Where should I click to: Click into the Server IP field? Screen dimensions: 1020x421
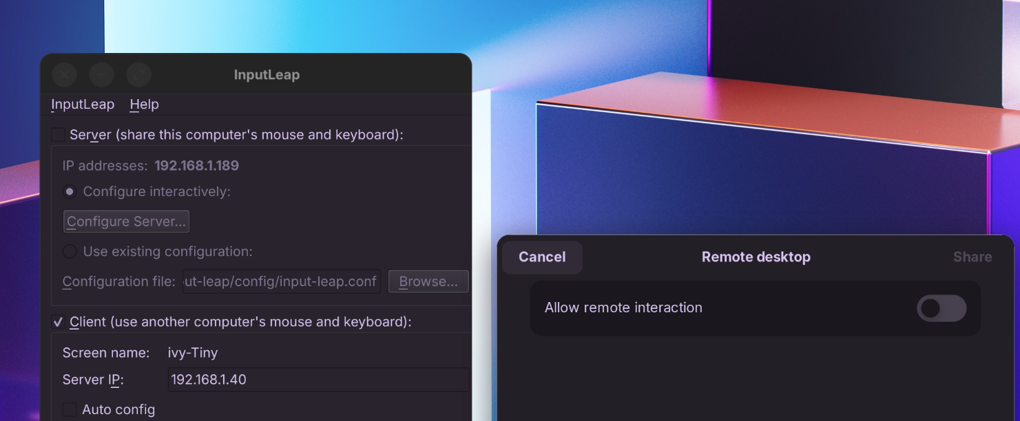[x=318, y=380]
